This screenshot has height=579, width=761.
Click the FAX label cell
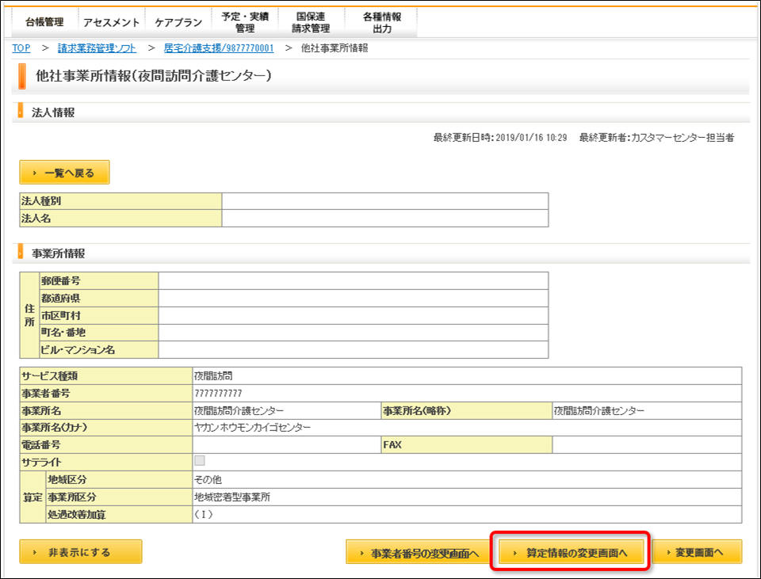click(466, 444)
